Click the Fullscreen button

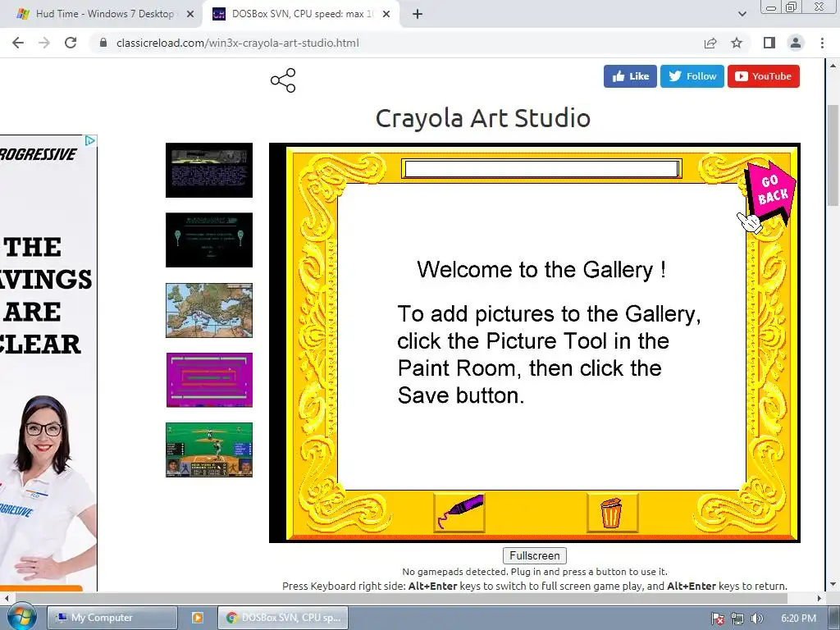(x=535, y=555)
